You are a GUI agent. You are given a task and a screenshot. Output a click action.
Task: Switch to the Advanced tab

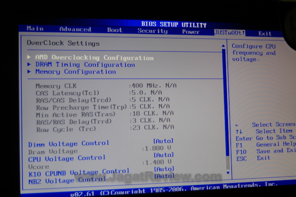pos(75,29)
